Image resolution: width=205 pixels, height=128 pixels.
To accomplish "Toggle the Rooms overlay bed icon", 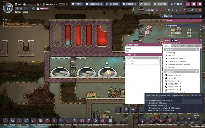I will 196,10.
